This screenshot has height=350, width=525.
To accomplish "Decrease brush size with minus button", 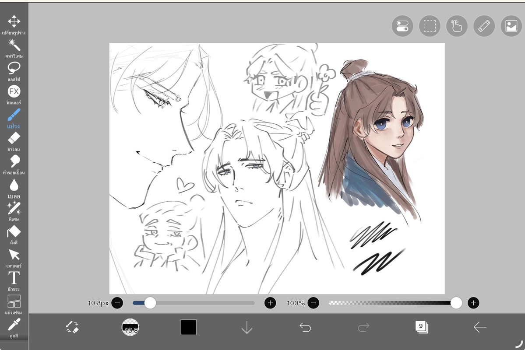I will pos(117,303).
